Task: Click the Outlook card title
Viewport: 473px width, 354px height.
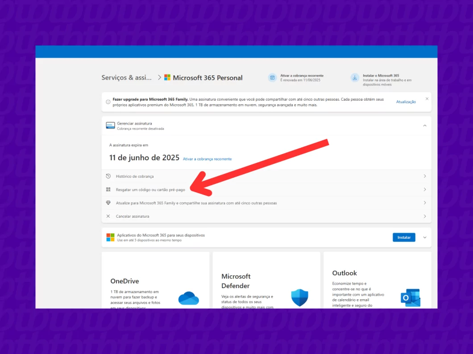Action: pos(344,273)
